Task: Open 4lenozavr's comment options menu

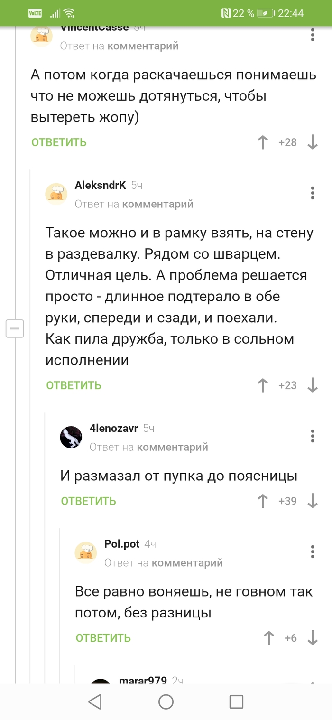Action: coord(312,436)
